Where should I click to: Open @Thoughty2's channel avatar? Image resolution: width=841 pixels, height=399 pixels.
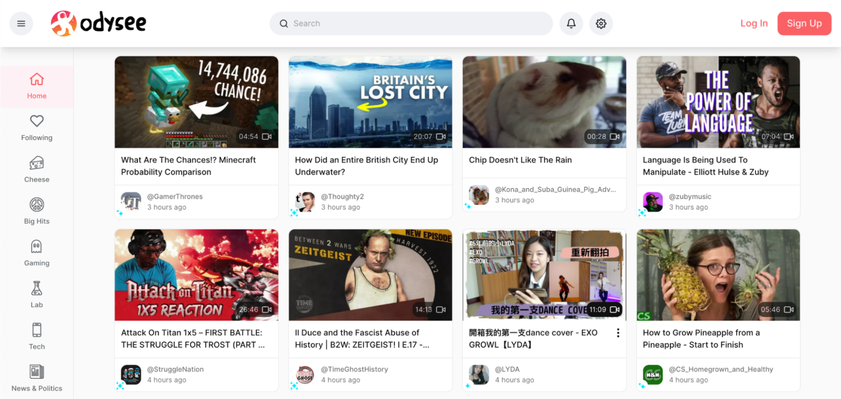(304, 202)
